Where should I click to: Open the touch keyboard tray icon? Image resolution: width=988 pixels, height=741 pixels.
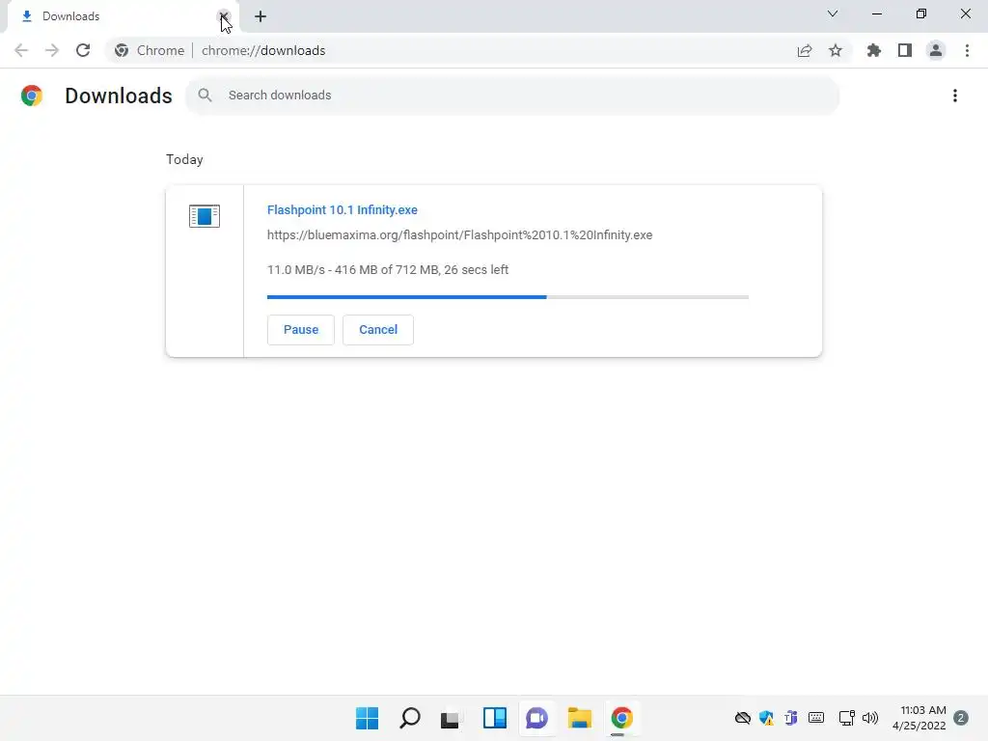pyautogui.click(x=816, y=718)
